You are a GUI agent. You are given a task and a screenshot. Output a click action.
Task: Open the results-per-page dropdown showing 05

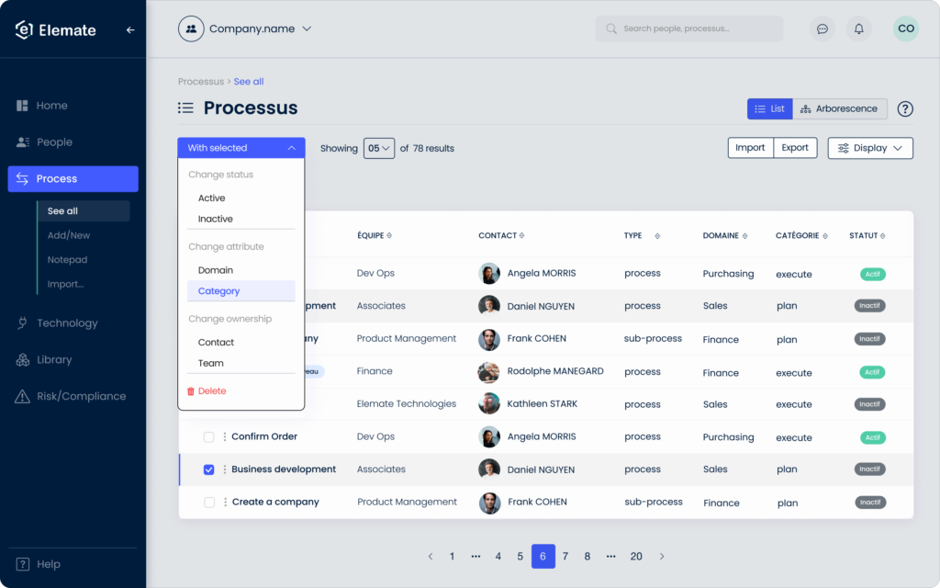[379, 148]
